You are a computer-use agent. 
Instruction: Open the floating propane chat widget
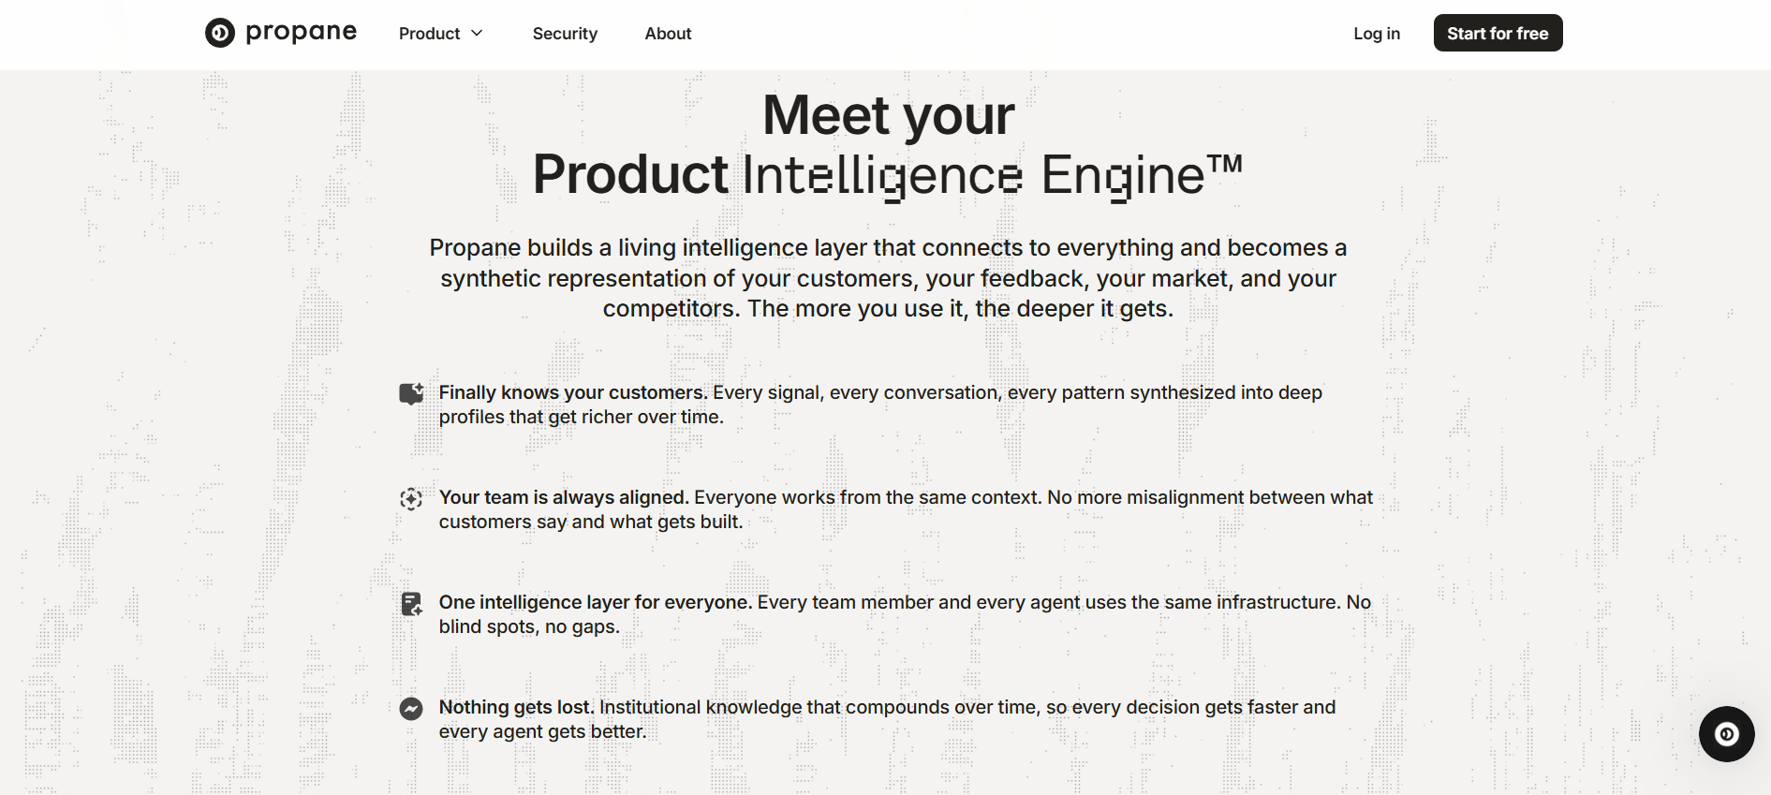point(1726,734)
